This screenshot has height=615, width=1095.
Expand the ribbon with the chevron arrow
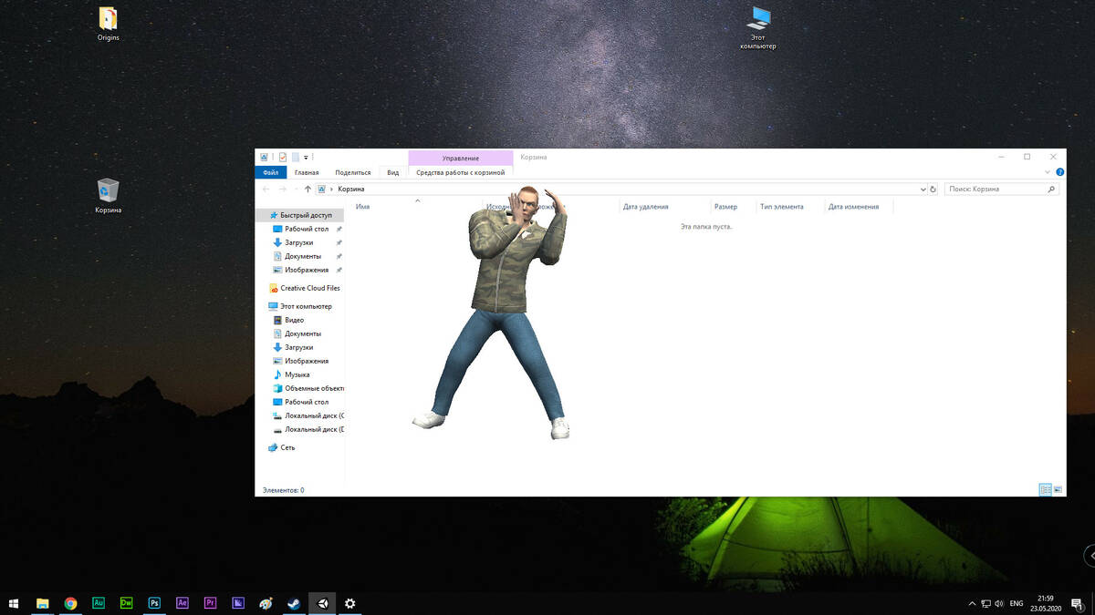[1048, 172]
